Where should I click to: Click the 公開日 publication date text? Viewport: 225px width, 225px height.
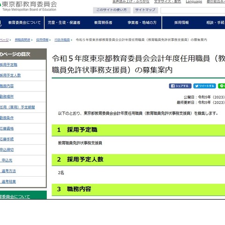pos(204,97)
